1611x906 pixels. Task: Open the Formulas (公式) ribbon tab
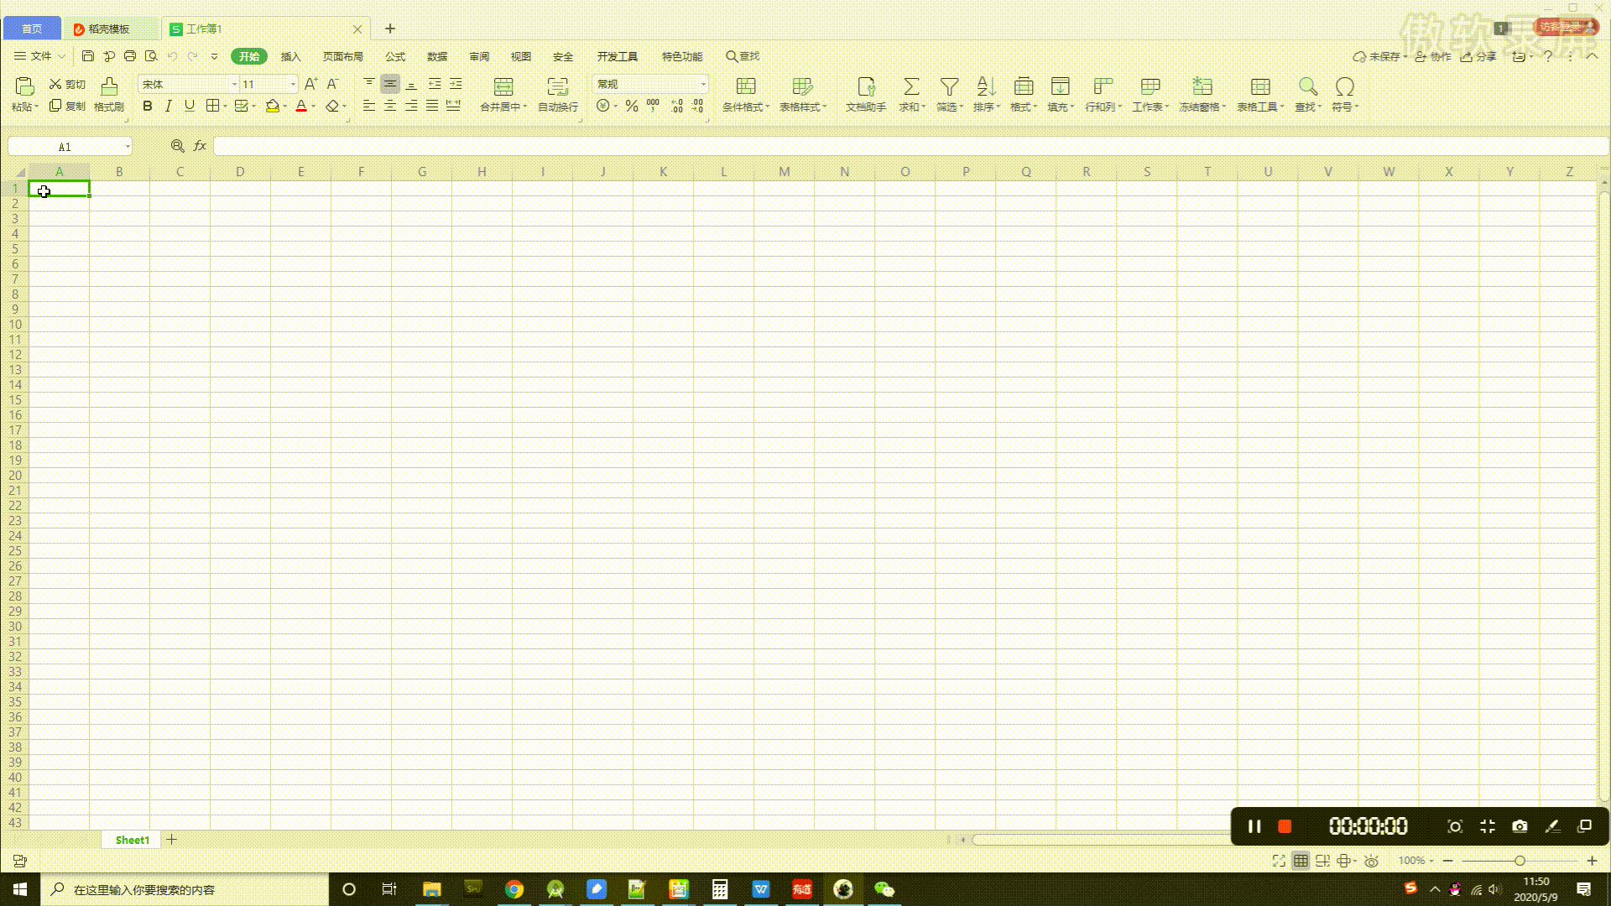(x=395, y=56)
